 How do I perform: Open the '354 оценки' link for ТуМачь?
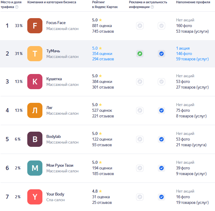coord(102,54)
